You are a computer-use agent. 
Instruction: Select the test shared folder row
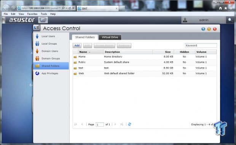145,68
